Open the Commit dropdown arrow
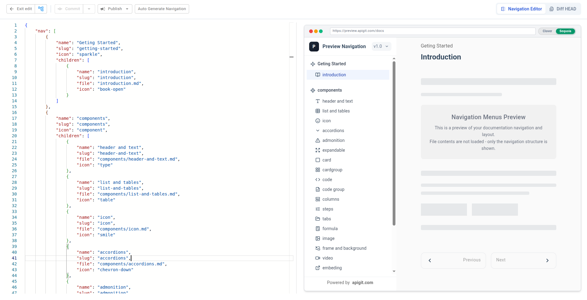The width and height of the screenshot is (587, 300). (89, 9)
